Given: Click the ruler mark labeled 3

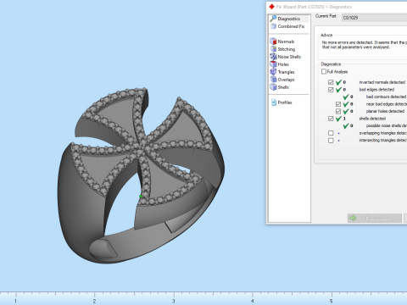Looking at the screenshot, I should pos(174,301).
